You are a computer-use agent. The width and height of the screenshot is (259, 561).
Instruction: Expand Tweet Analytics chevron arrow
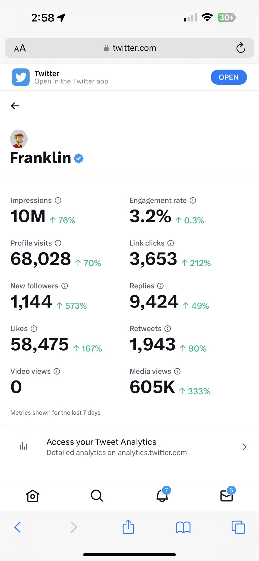point(244,447)
